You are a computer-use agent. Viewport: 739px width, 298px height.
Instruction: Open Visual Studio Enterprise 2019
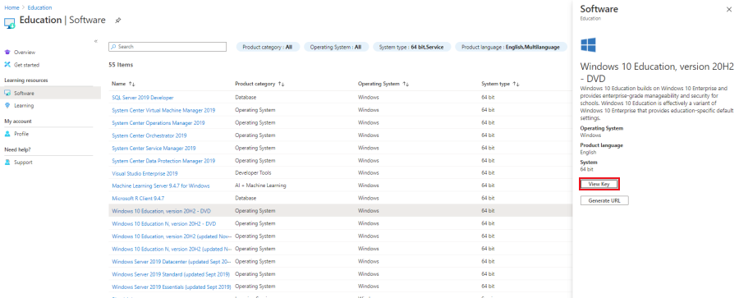tap(145, 173)
